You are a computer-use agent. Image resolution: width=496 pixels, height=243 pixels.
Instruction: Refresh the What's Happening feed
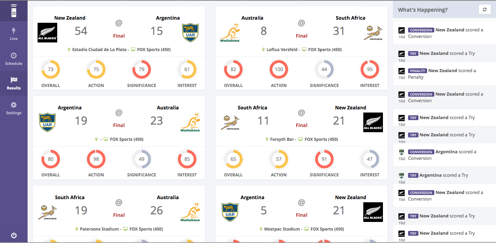click(485, 10)
